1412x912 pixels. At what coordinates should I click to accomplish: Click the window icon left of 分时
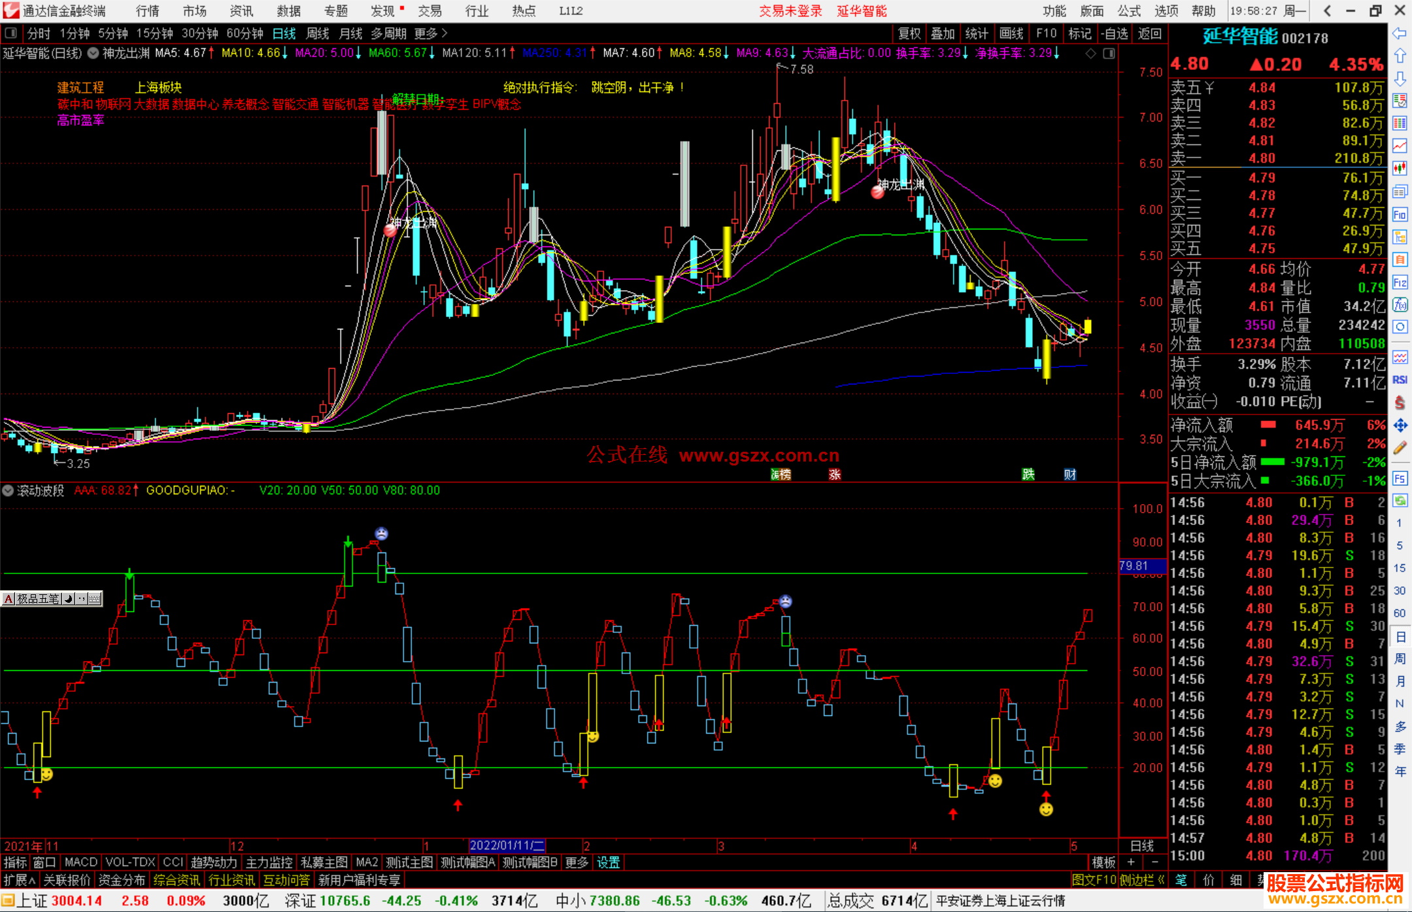pyautogui.click(x=10, y=33)
